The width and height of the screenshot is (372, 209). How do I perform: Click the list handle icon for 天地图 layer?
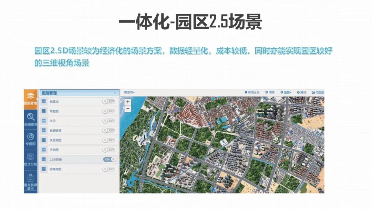coord(44,150)
